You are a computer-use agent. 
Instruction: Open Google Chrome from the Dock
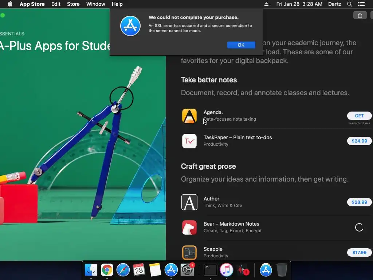(107, 270)
